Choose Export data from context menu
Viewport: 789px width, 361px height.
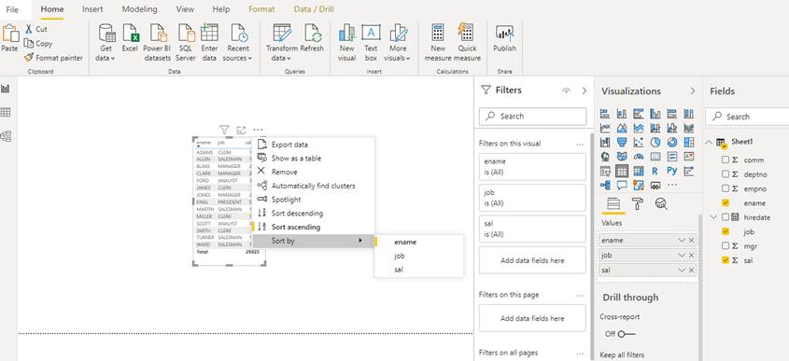coord(289,145)
